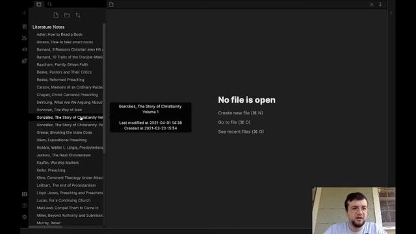Image resolution: width=416 pixels, height=234 pixels.
Task: Click the ribbon icon directly above the vault icon group
Action: [25, 61]
